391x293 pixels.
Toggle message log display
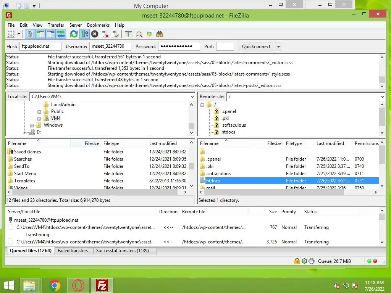30,34
